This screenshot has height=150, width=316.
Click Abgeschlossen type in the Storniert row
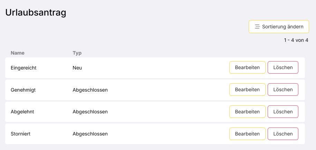90,134
